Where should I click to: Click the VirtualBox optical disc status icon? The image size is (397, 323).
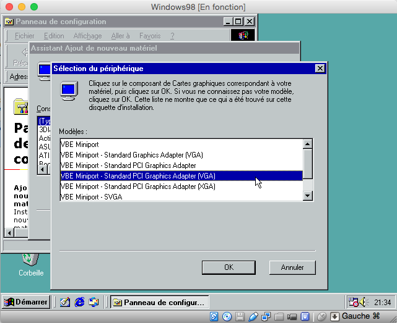[227, 316]
